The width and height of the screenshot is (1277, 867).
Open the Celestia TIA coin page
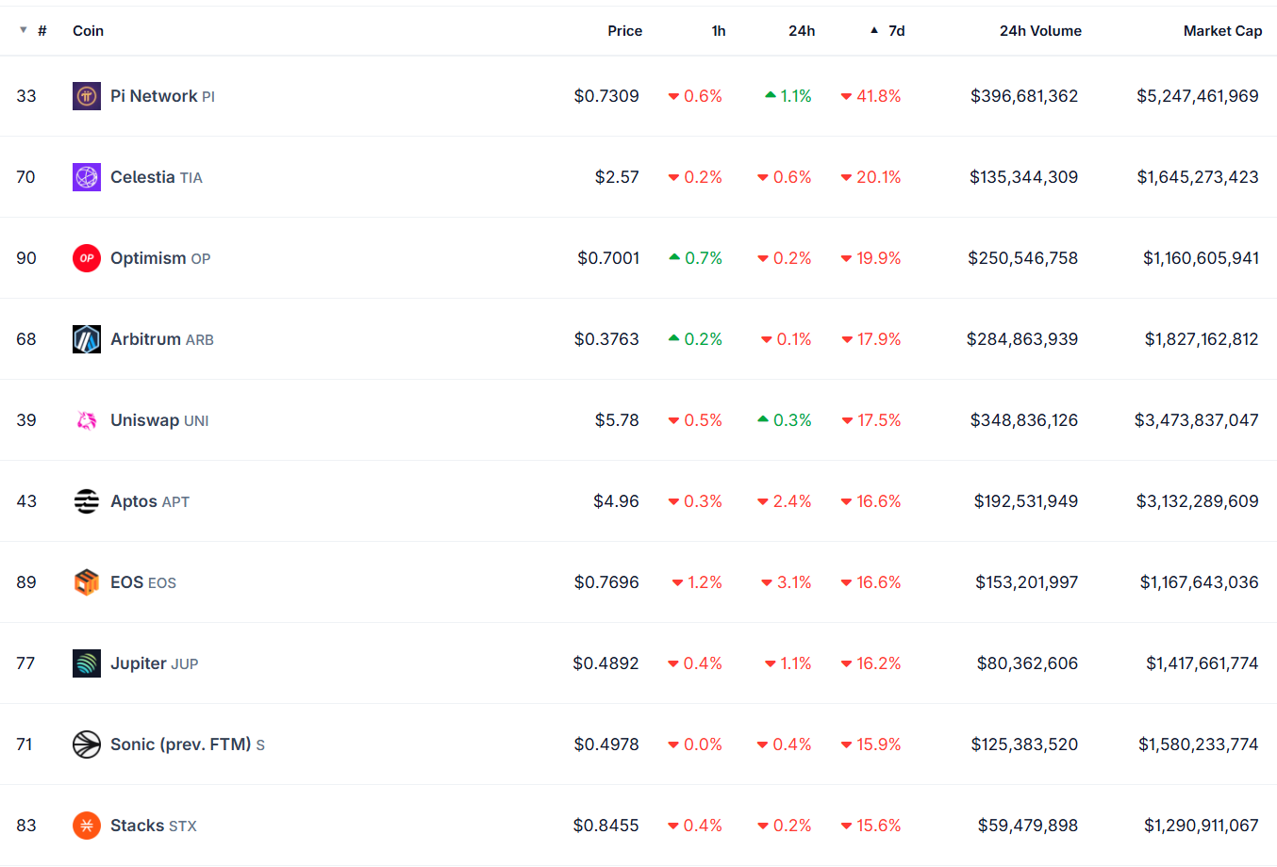click(x=157, y=177)
